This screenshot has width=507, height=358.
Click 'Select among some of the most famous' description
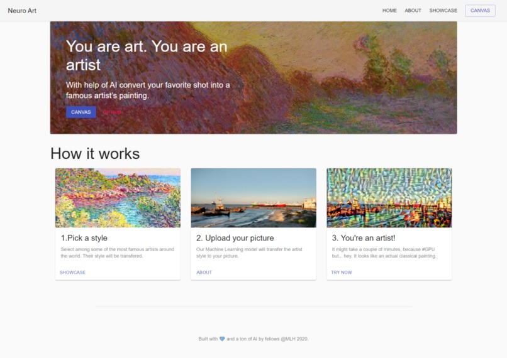pos(118,252)
